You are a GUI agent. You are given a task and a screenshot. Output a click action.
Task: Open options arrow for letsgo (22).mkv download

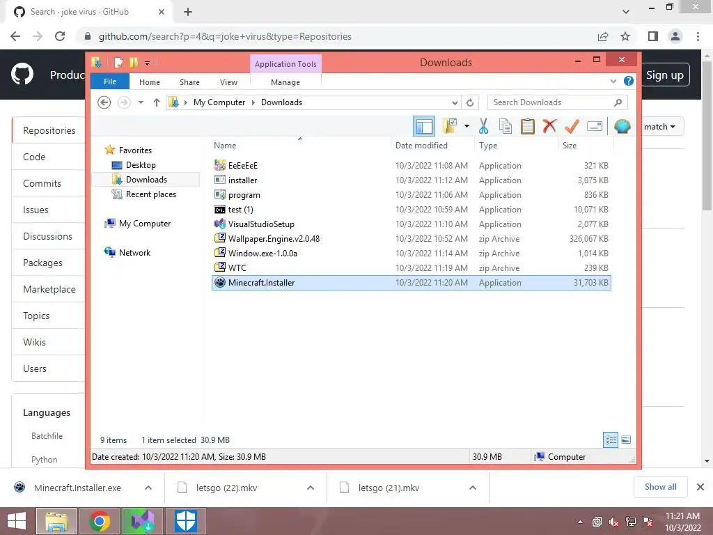point(311,488)
